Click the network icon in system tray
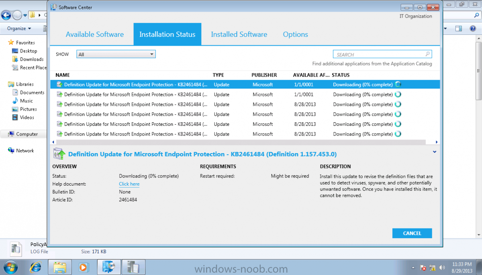The height and width of the screenshot is (275, 482). click(x=433, y=267)
